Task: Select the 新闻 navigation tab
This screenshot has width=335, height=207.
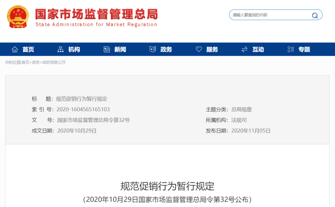Action: click(120, 49)
